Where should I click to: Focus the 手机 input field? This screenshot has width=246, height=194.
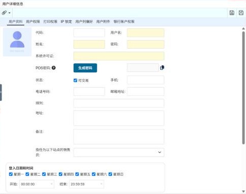pos(146,80)
